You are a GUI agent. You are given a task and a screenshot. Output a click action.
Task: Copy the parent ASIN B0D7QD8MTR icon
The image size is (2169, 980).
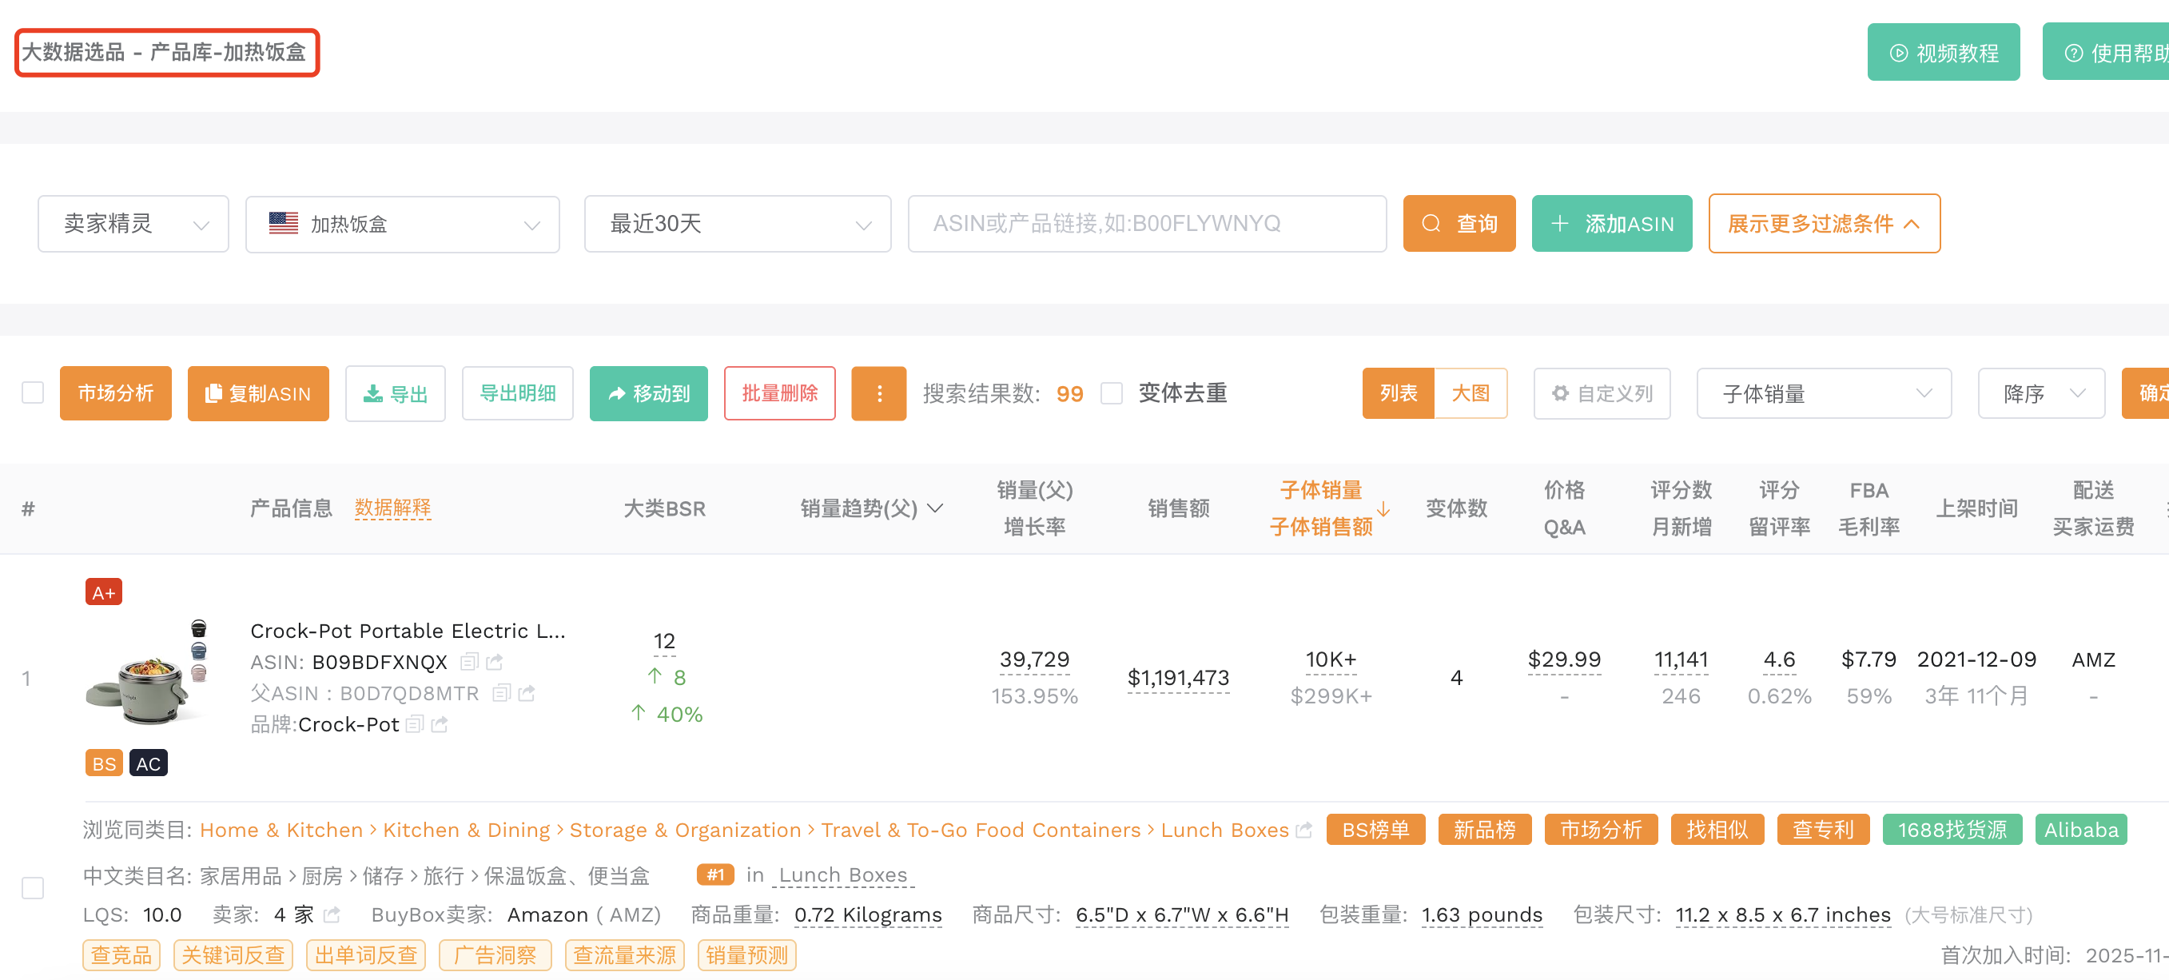pyautogui.click(x=501, y=693)
